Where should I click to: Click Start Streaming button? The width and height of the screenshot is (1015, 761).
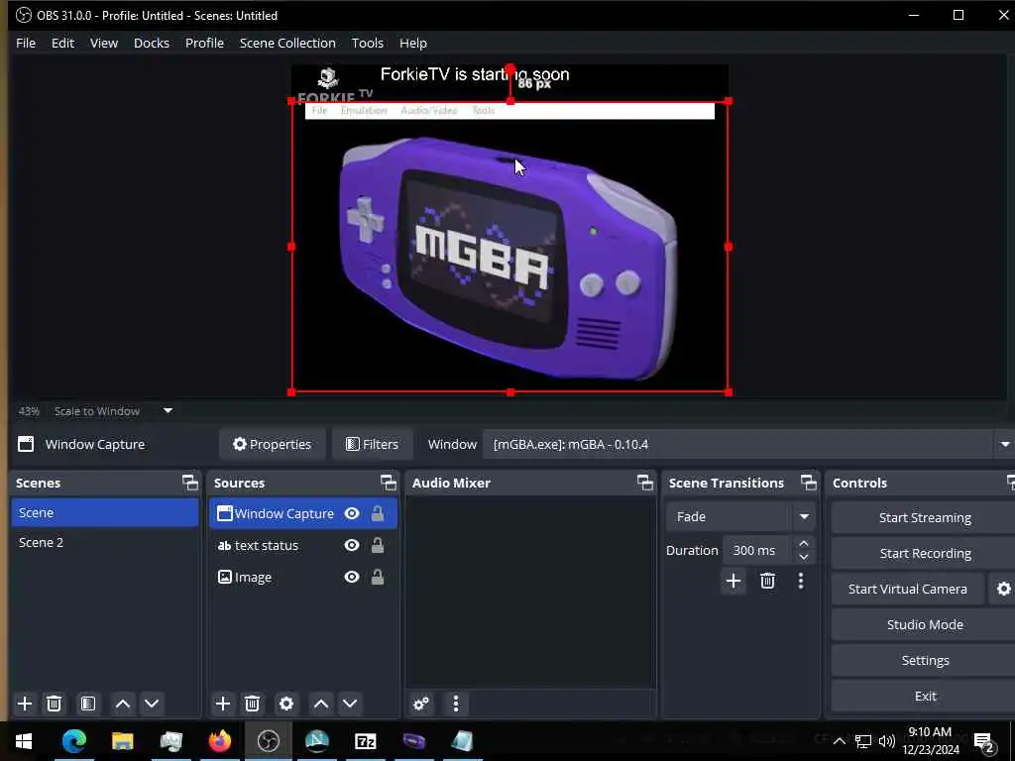point(925,517)
